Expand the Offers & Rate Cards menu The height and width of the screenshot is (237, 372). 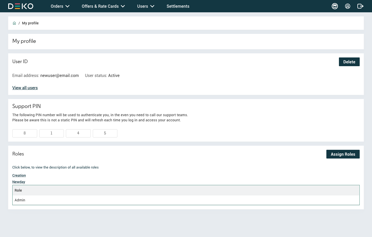pyautogui.click(x=103, y=6)
